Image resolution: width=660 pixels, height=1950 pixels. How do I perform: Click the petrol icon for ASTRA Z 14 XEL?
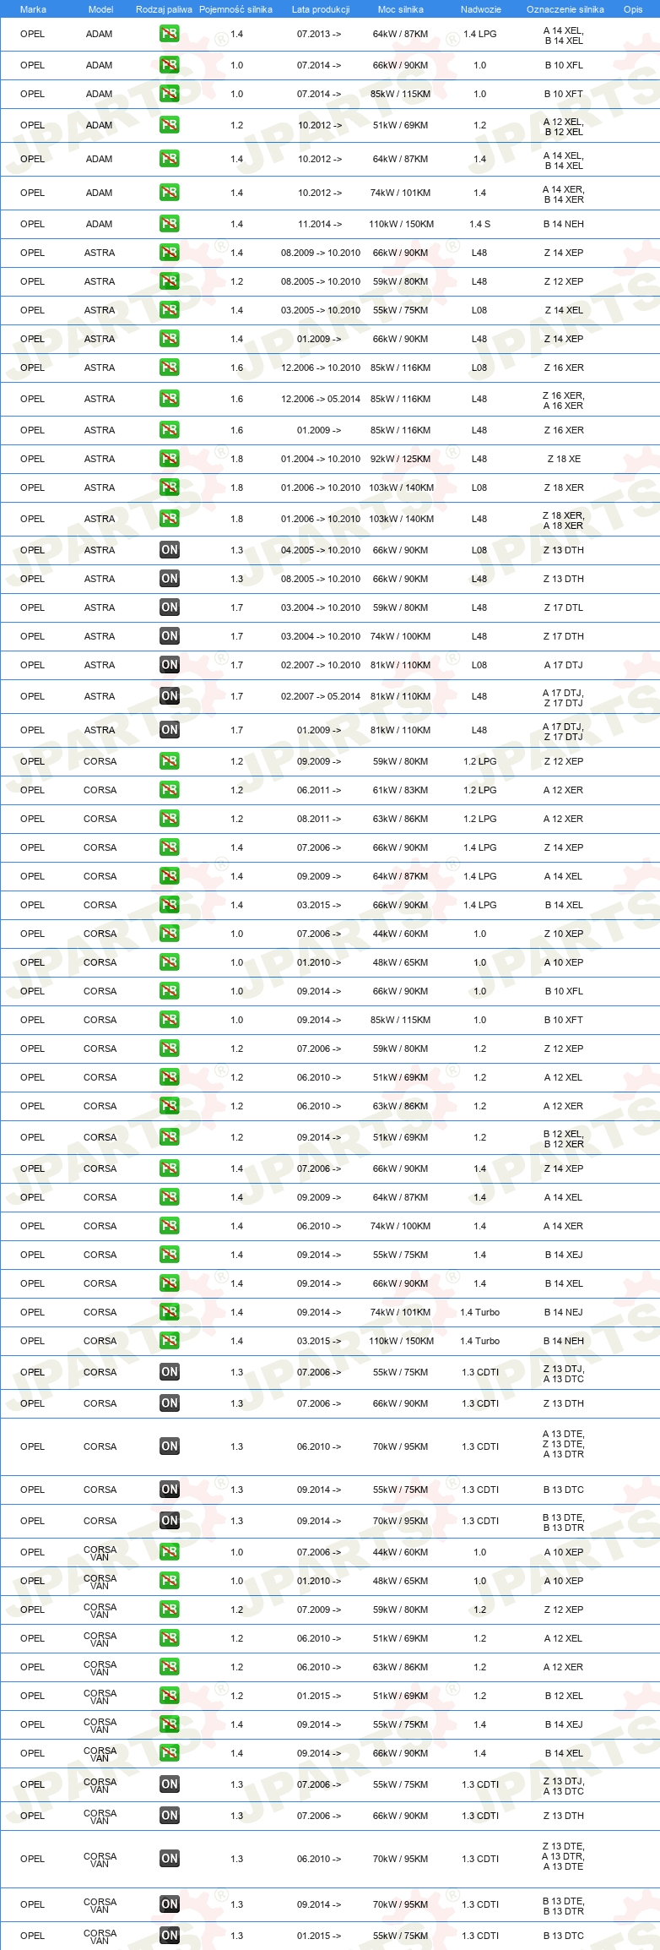(x=170, y=310)
